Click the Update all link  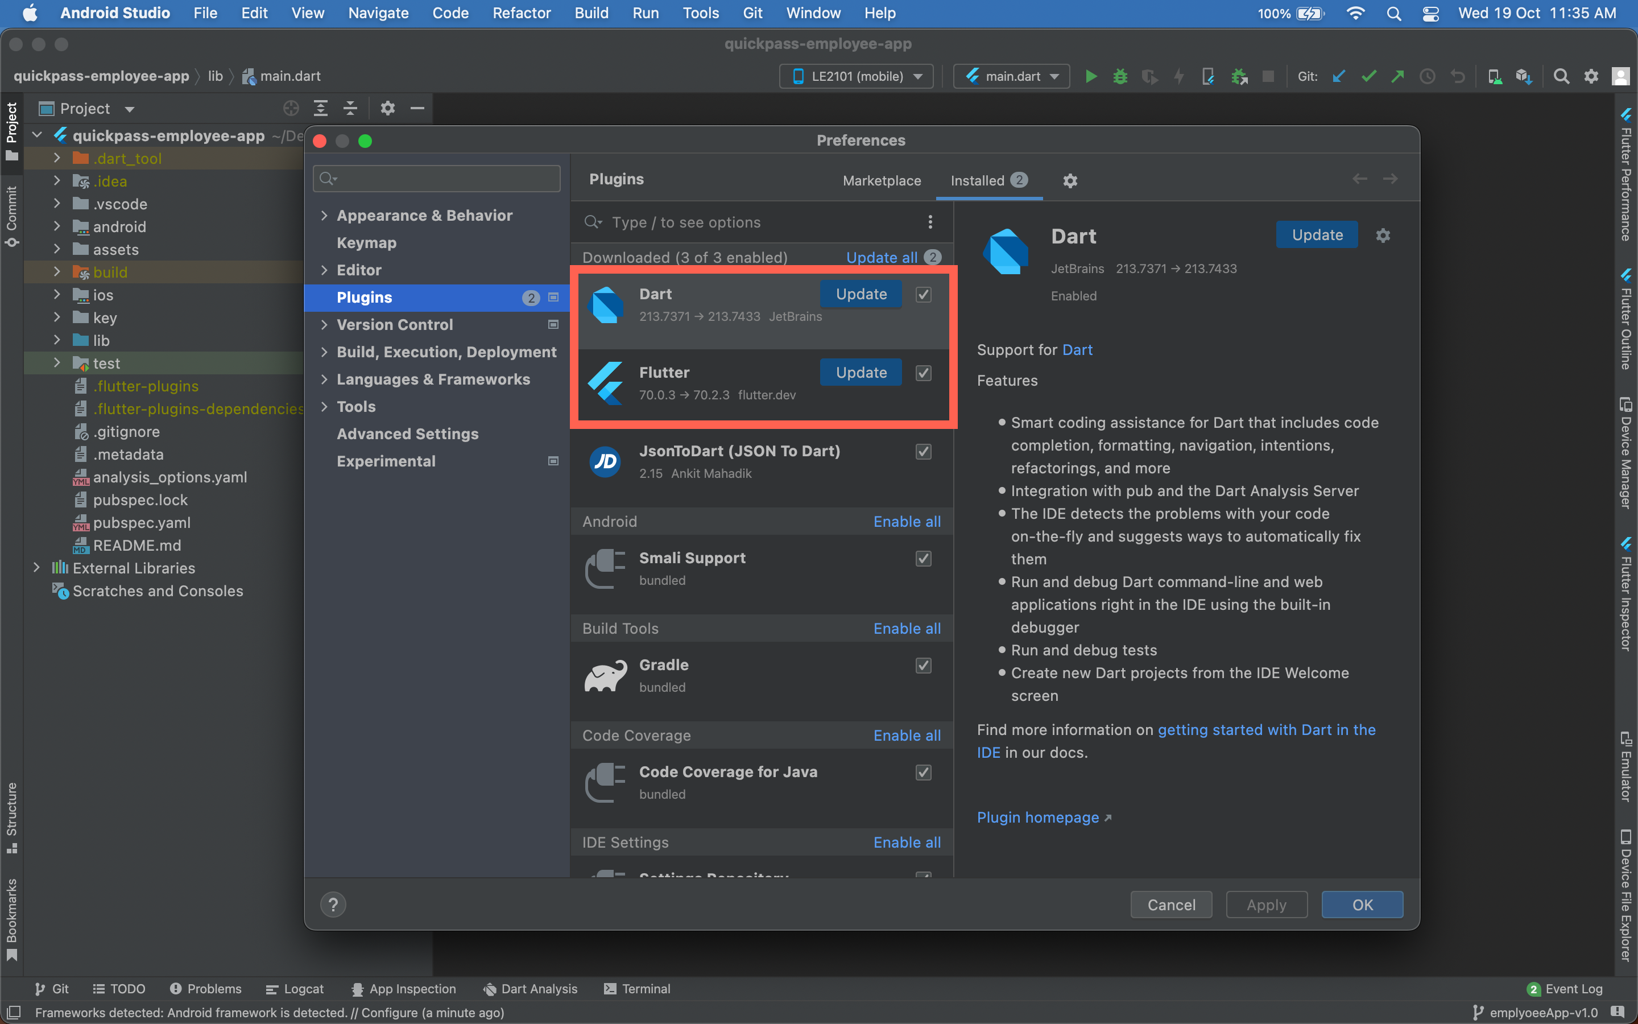(x=881, y=257)
